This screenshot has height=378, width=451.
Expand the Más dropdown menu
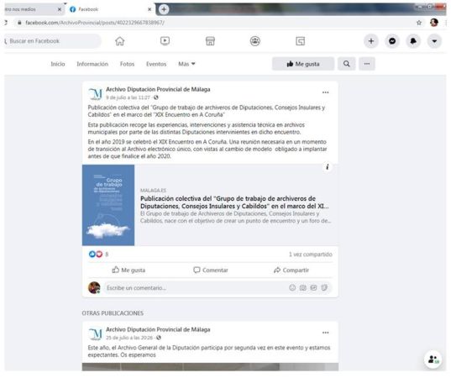point(186,64)
